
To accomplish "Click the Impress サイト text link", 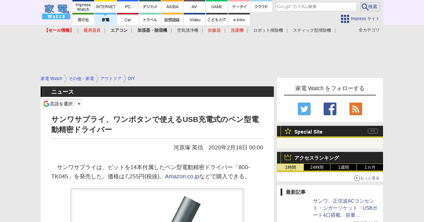I will click(x=365, y=19).
